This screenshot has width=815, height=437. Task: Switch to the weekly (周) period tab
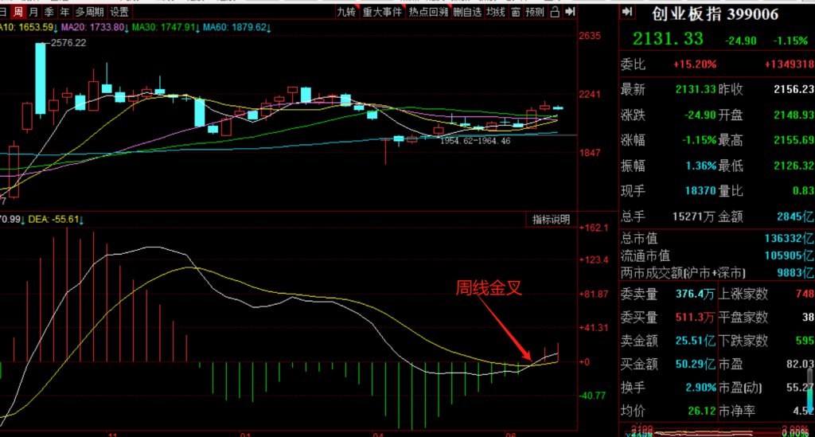[18, 12]
